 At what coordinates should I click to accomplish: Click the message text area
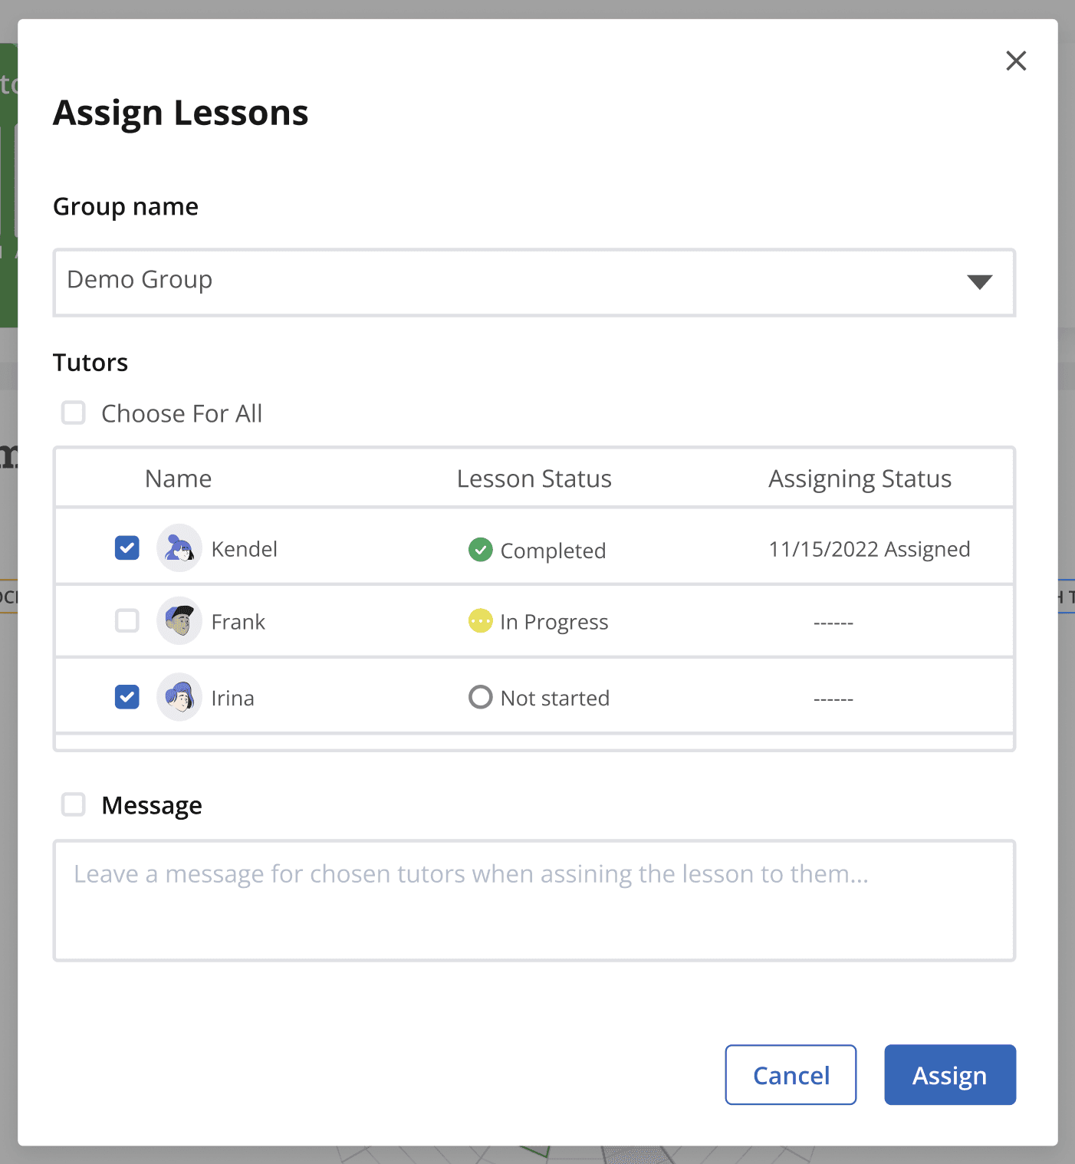[x=534, y=900]
